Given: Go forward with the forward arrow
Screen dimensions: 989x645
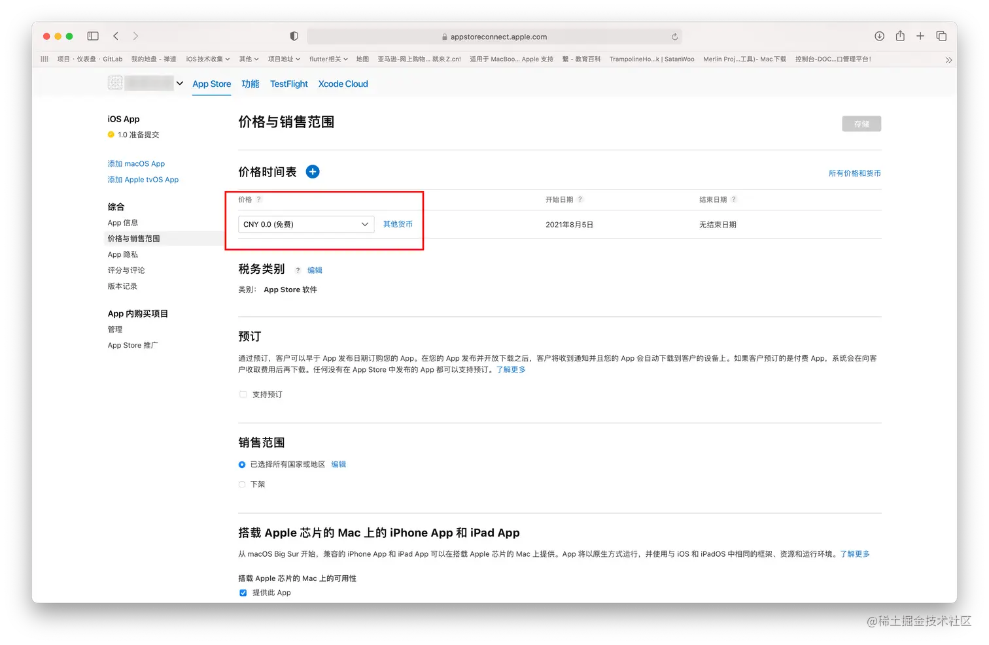Looking at the screenshot, I should 135,36.
